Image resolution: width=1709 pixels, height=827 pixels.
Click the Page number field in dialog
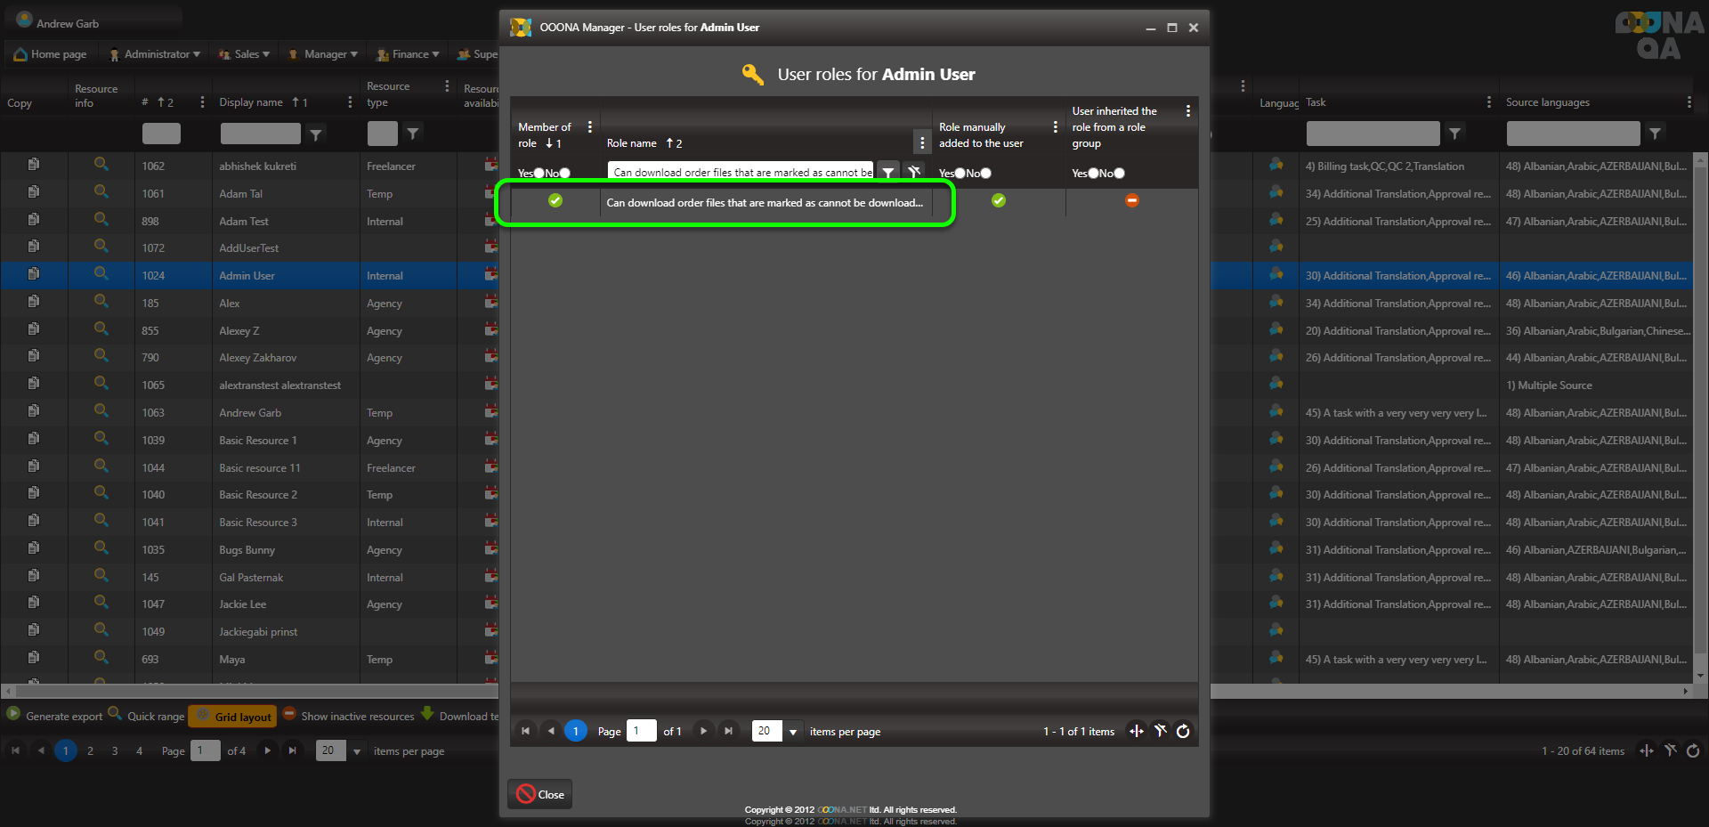640,732
